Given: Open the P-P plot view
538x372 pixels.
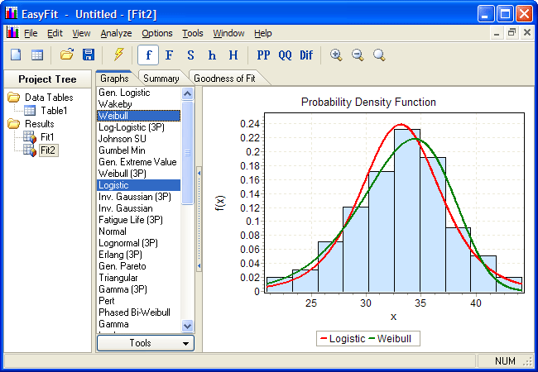Looking at the screenshot, I should tap(263, 55).
